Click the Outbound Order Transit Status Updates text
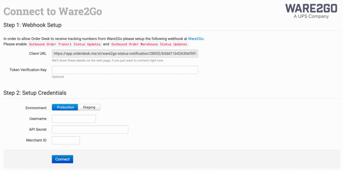Image resolution: width=343 pixels, height=171 pixels. pyautogui.click(x=65, y=44)
